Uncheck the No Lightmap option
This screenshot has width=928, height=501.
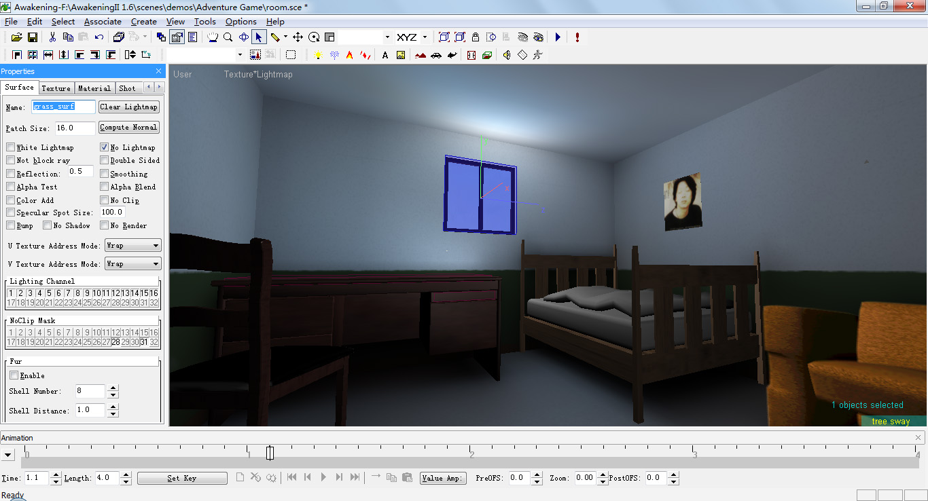pyautogui.click(x=104, y=147)
